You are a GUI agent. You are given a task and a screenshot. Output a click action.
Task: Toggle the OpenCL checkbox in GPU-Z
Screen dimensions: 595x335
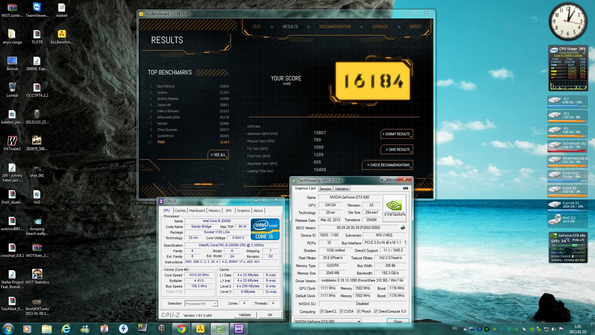point(322,311)
